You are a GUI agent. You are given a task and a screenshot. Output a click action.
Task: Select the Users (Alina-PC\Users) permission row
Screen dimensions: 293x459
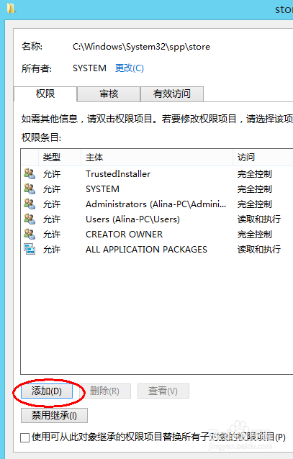(157, 219)
